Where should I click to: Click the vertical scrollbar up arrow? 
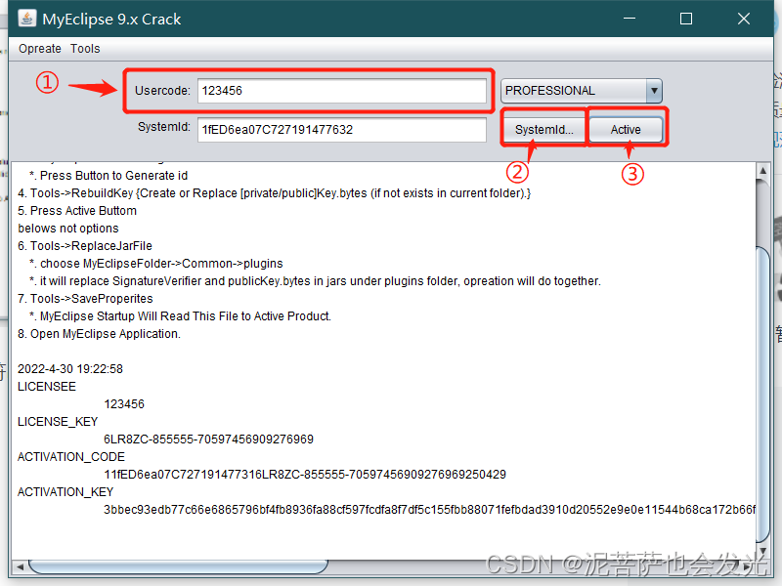(x=763, y=170)
